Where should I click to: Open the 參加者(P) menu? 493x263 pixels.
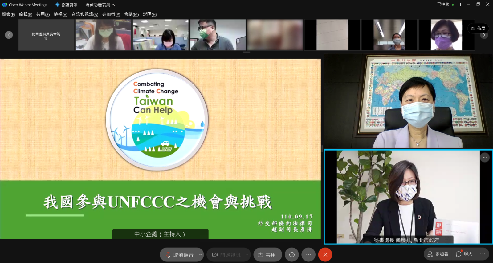point(111,14)
